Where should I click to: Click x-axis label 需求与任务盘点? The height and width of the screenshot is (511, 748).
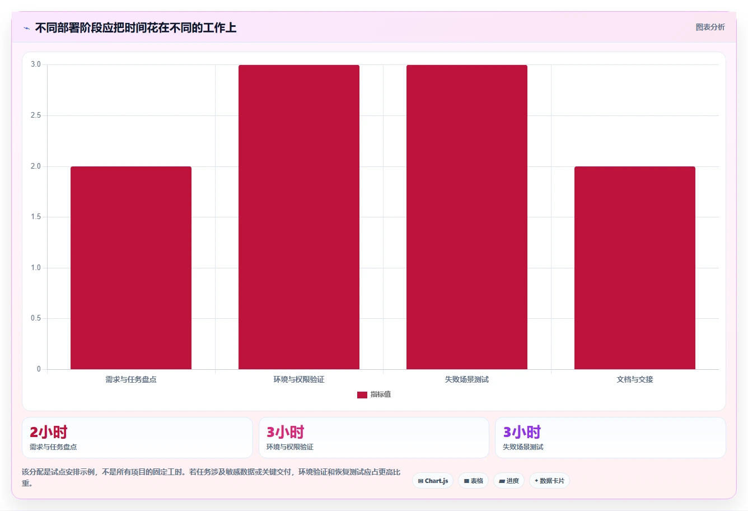click(x=131, y=379)
